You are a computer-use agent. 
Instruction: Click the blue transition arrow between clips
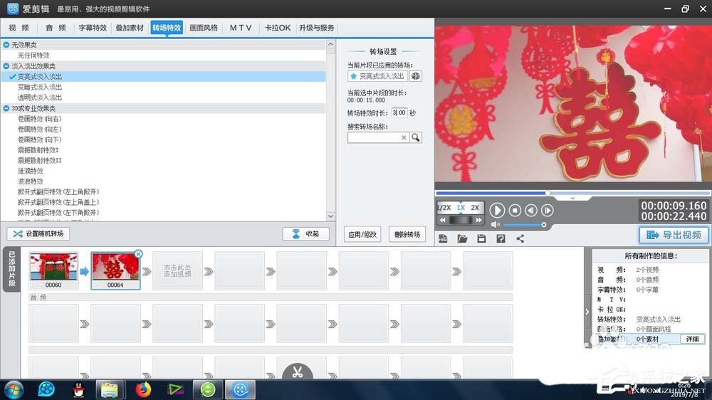(85, 271)
